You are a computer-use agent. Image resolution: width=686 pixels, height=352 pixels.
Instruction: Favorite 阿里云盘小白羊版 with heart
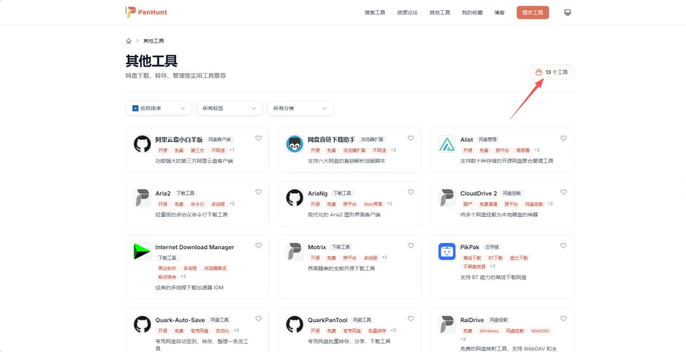point(259,138)
